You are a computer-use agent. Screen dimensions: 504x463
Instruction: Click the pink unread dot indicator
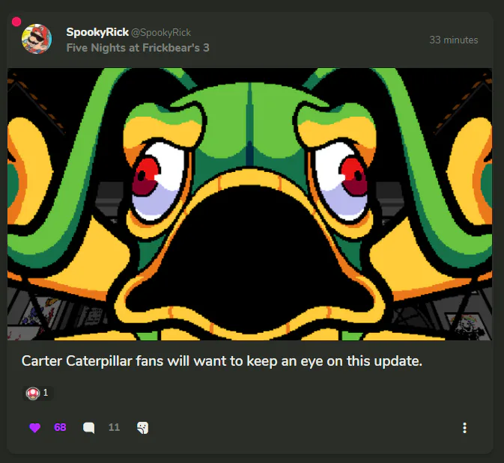tap(16, 22)
